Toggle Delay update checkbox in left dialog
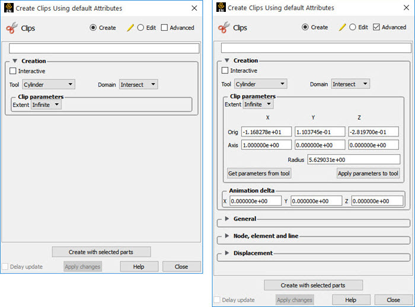The image size is (415, 307). 5,267
